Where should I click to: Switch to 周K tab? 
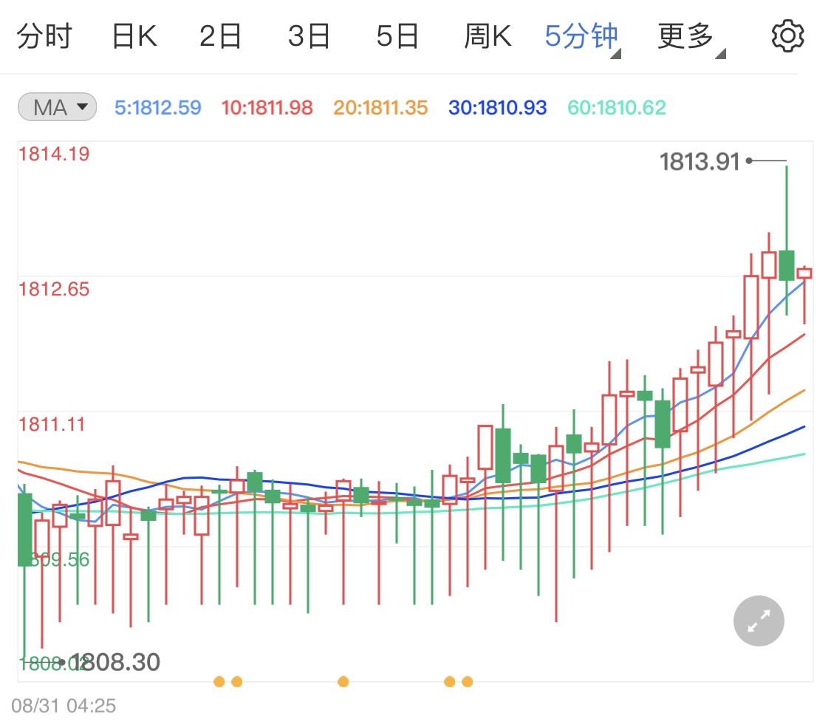tap(488, 36)
